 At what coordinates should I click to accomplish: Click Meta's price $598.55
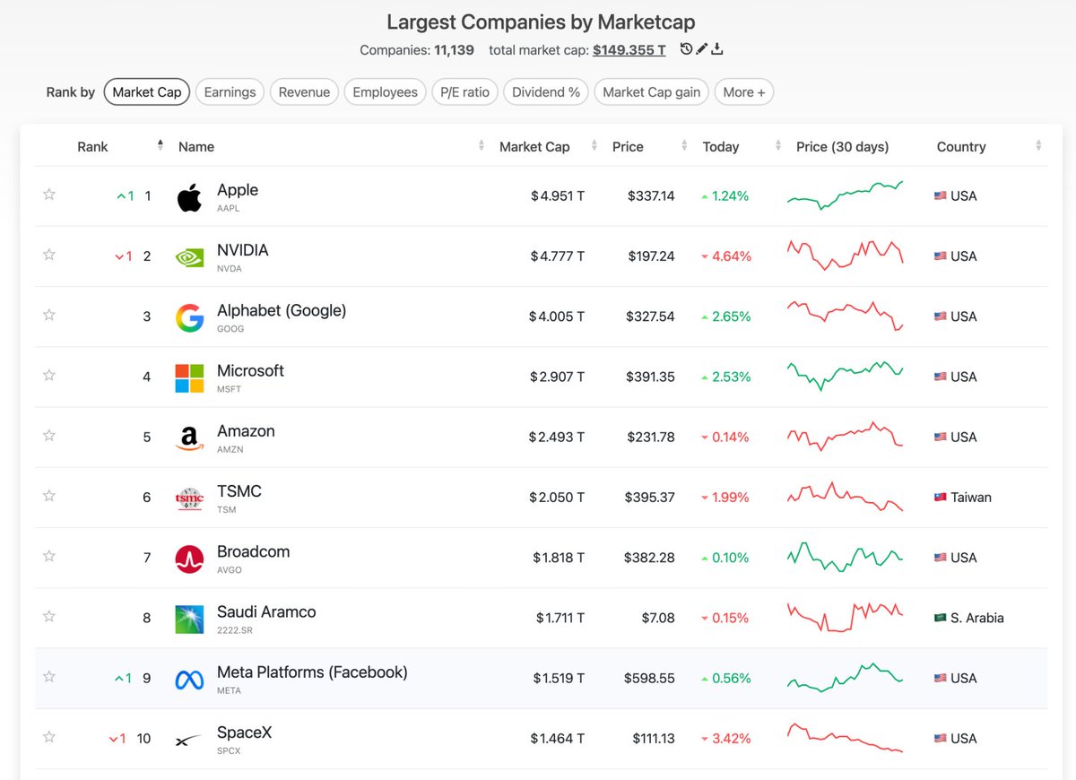649,679
